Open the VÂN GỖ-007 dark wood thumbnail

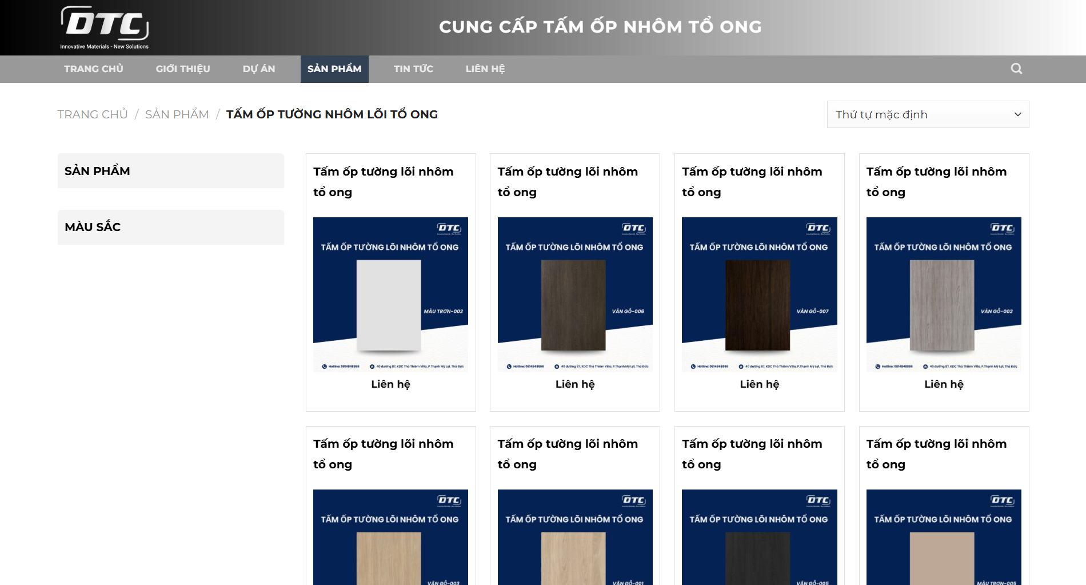[759, 295]
